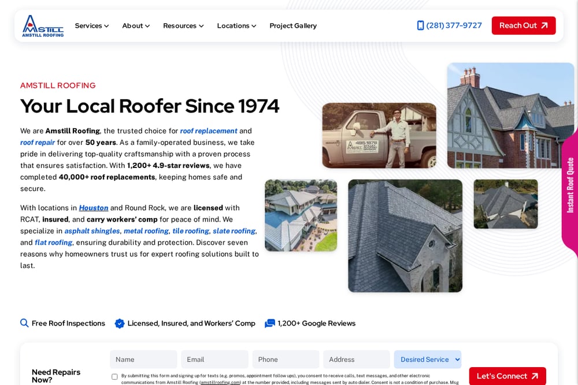
Task: Click the red 'AMSTILL ROOFING' eyebrow text
Action: tap(58, 85)
